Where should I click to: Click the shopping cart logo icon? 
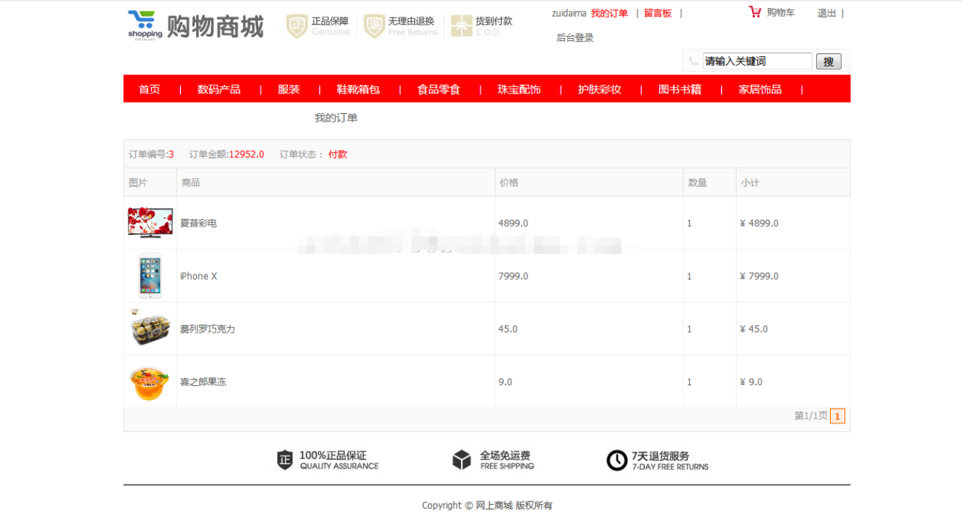pyautogui.click(x=145, y=26)
